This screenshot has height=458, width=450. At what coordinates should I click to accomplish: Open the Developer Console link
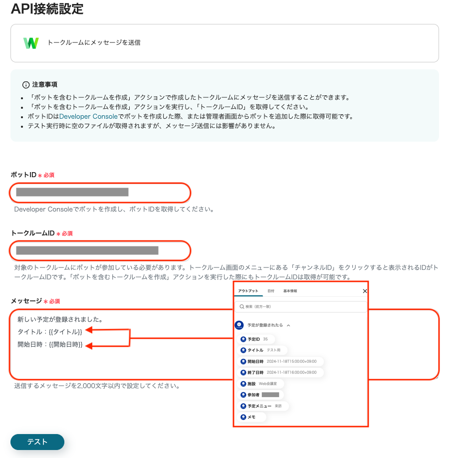(x=88, y=116)
